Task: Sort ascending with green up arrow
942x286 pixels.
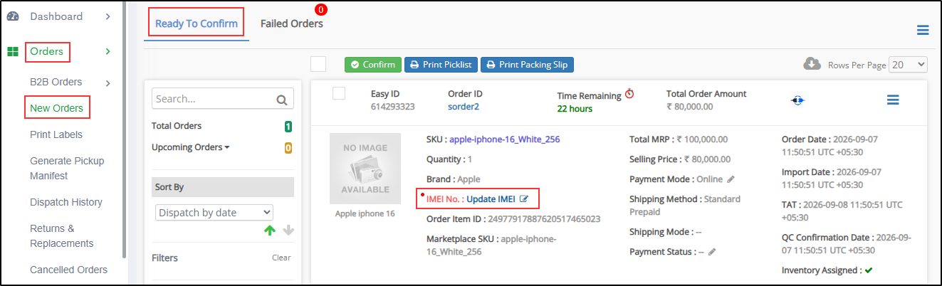Action: 270,230
